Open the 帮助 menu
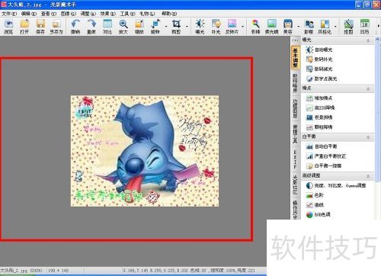 tap(169, 14)
